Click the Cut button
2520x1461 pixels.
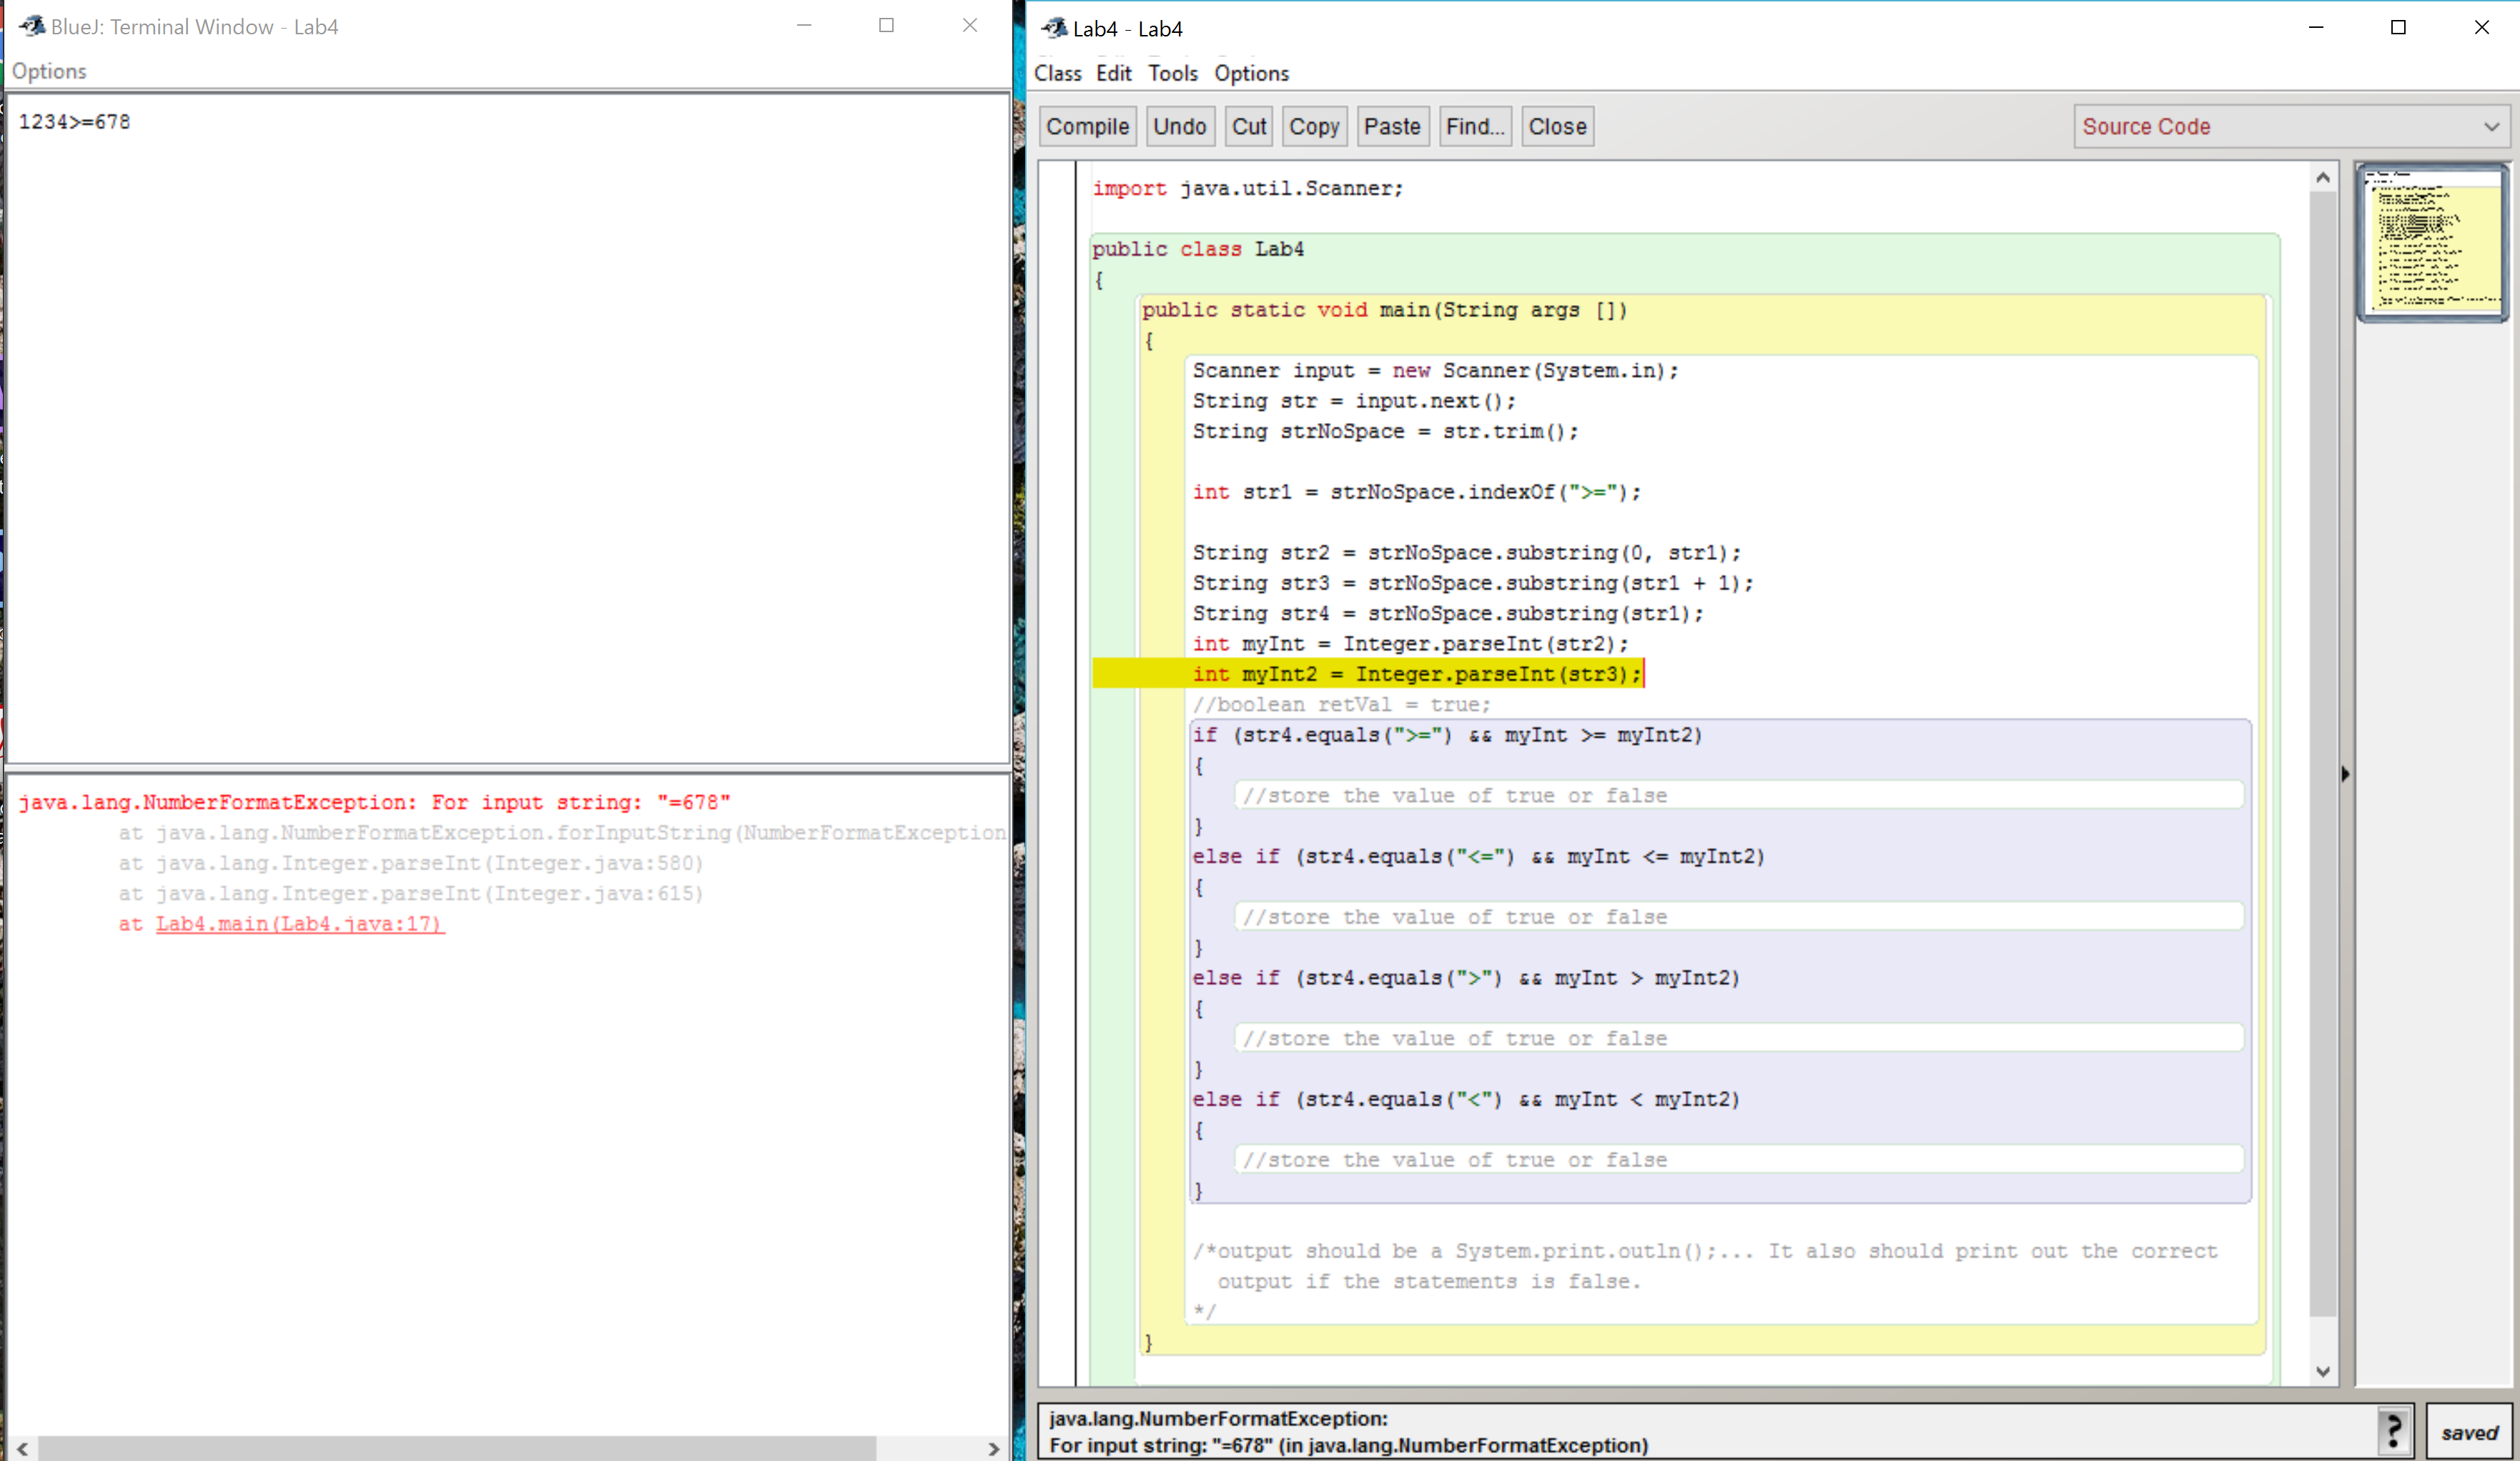[1249, 127]
